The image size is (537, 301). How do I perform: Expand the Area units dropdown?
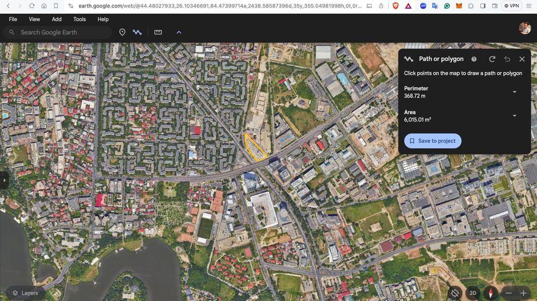[x=514, y=116]
